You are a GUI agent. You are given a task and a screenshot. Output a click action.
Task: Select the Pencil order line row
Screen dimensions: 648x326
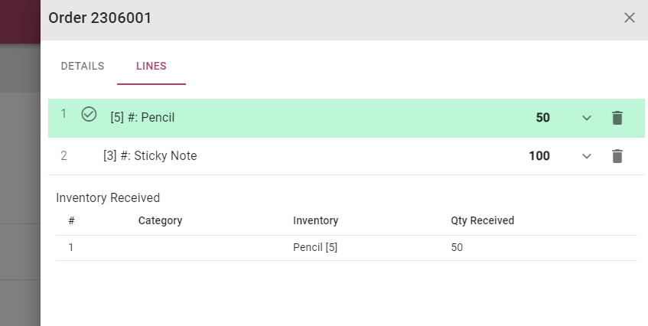(306, 118)
